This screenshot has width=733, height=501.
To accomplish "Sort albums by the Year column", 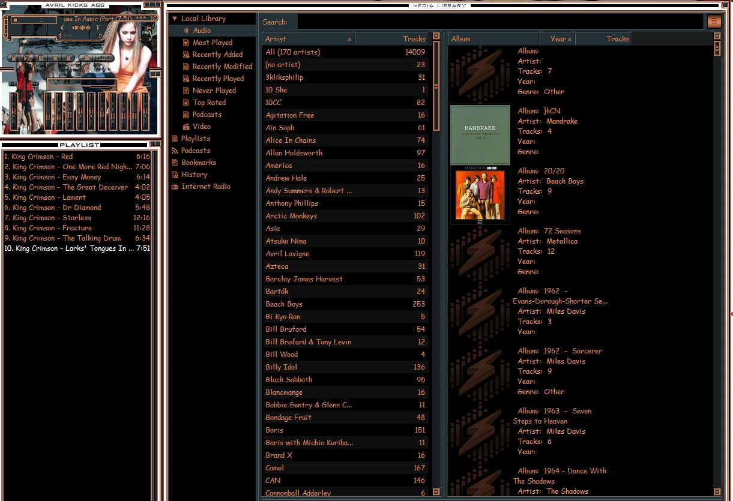I will [558, 39].
